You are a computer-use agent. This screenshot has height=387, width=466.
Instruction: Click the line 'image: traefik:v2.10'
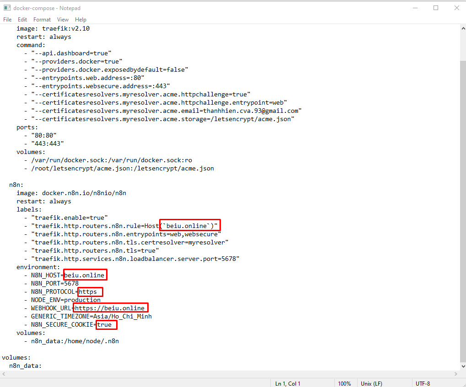pos(53,28)
